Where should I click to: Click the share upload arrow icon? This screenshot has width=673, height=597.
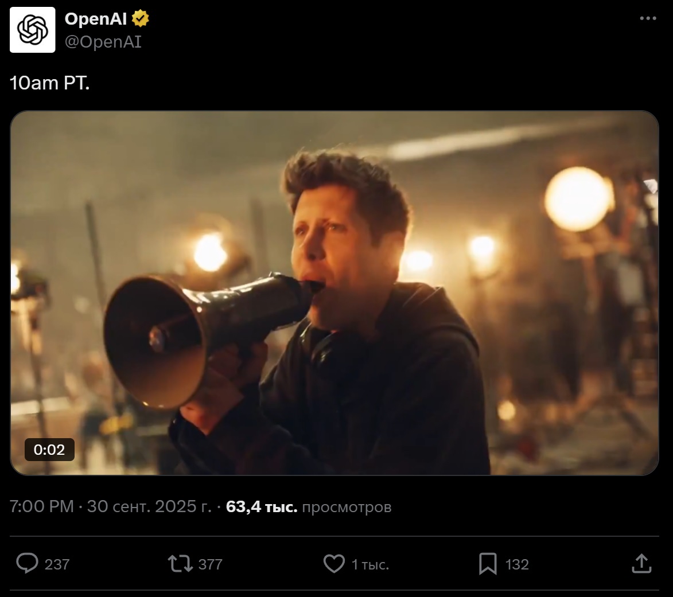tap(641, 563)
